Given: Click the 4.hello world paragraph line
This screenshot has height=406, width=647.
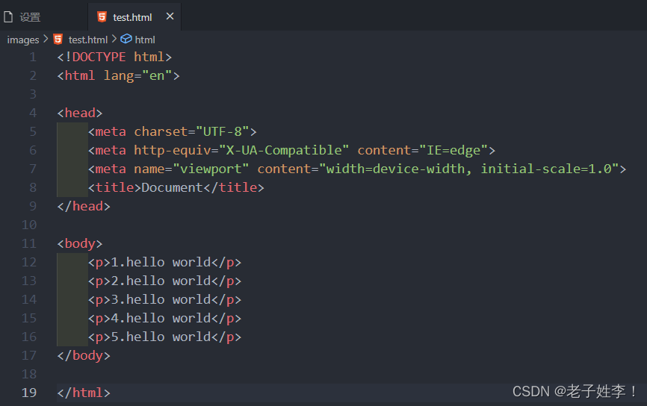Looking at the screenshot, I should 164,318.
